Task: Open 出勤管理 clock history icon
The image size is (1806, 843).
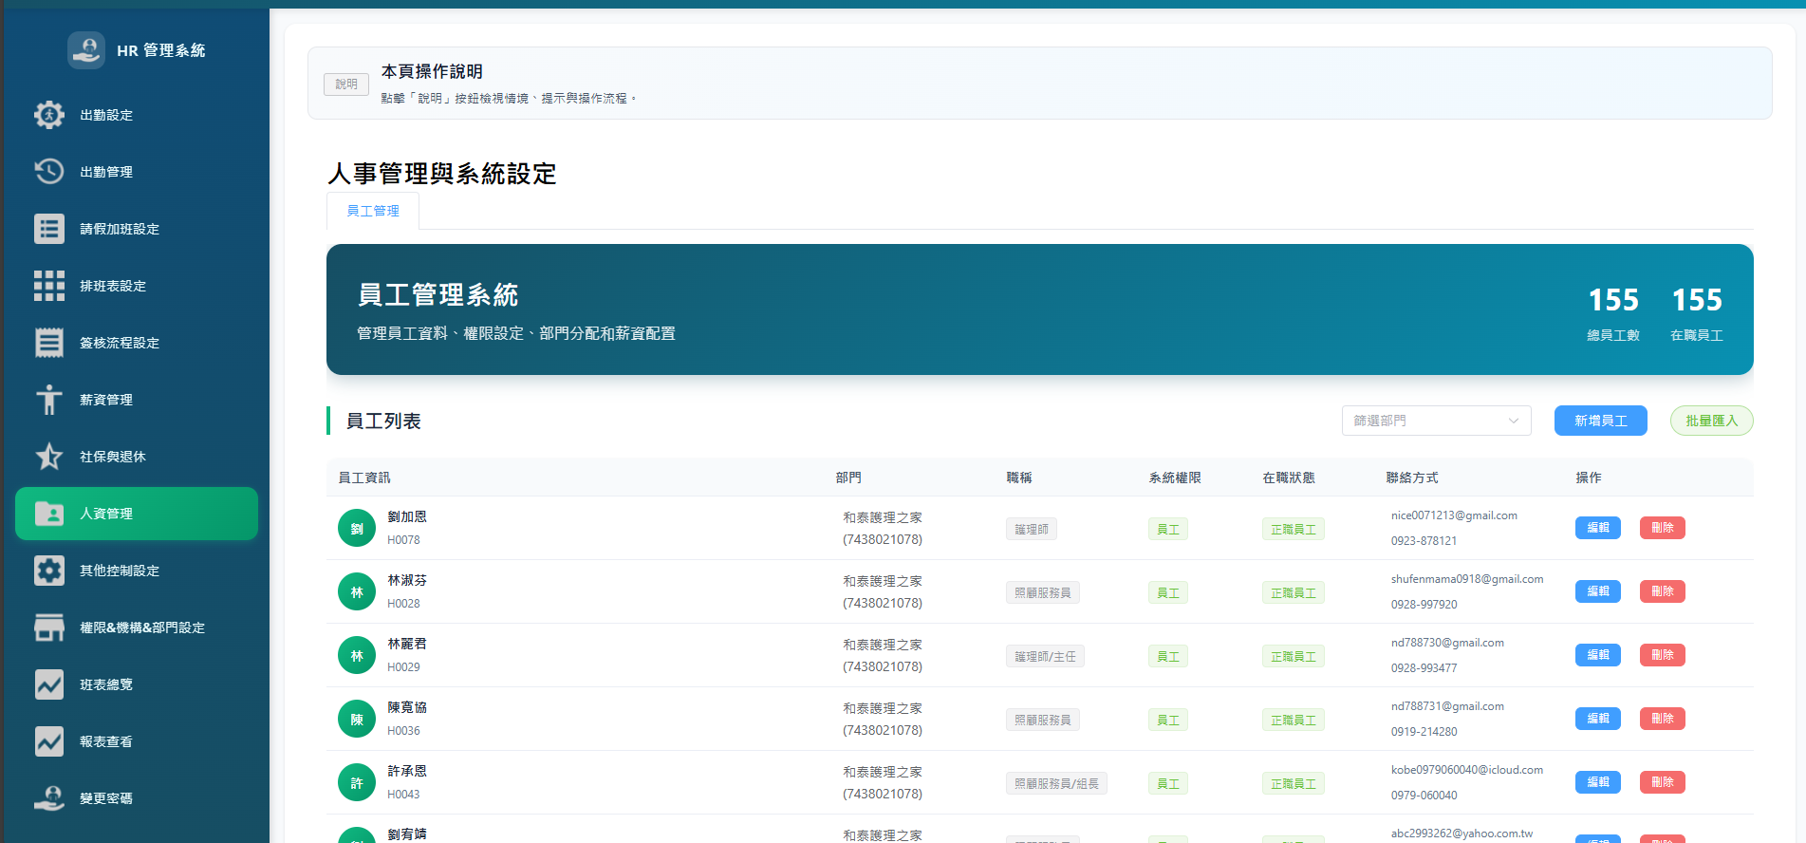Action: tap(49, 172)
